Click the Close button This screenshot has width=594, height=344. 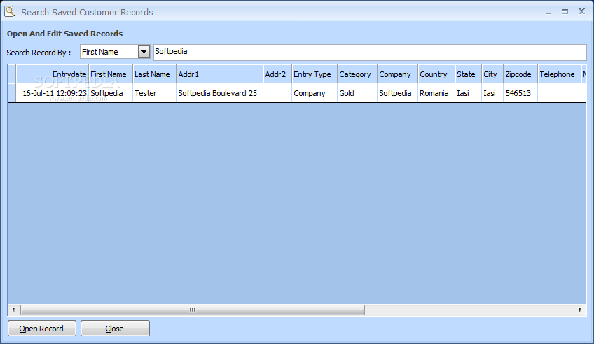[x=115, y=329]
